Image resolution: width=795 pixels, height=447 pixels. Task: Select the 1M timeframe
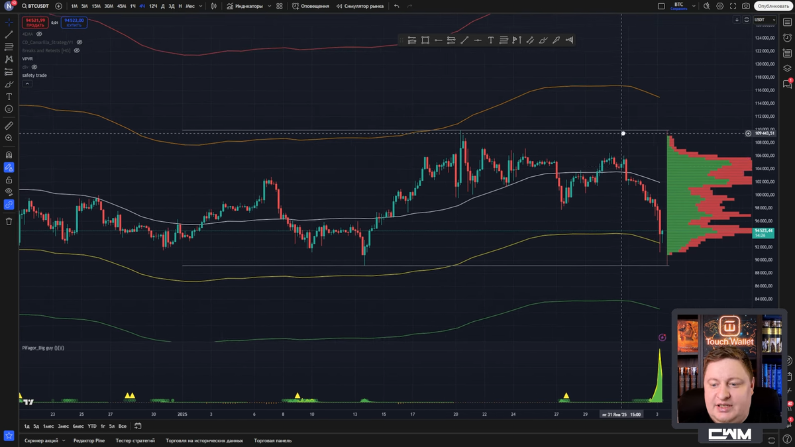pyautogui.click(x=74, y=6)
